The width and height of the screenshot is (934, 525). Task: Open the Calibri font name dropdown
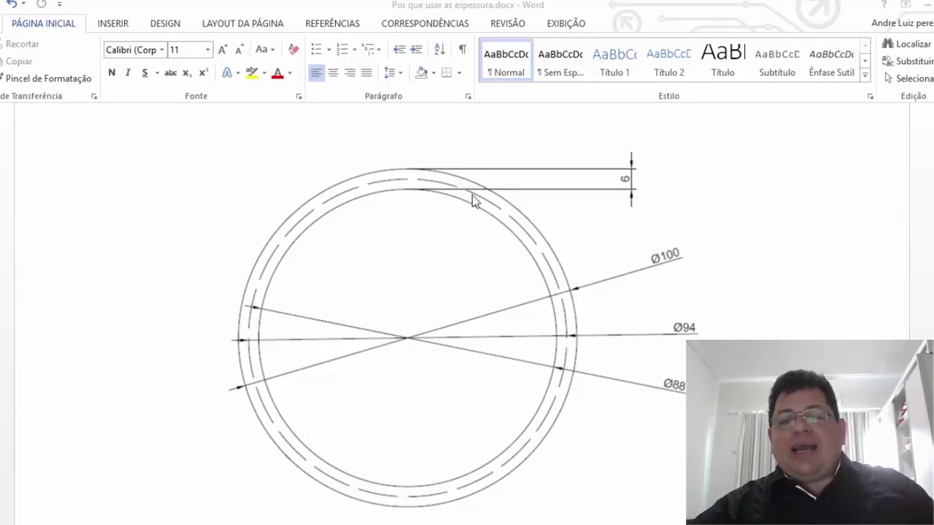(162, 50)
